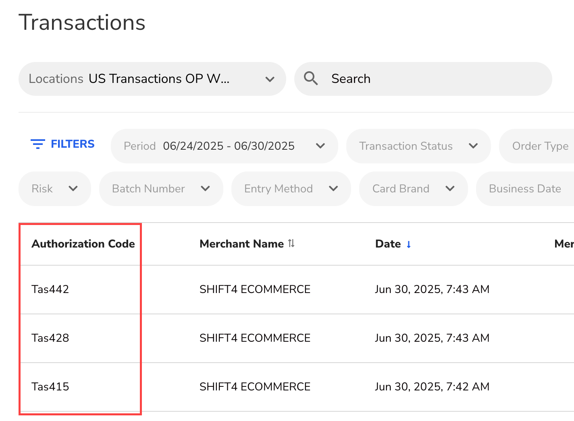Image resolution: width=574 pixels, height=421 pixels.
Task: Click the search magnifier icon
Action: tap(311, 78)
